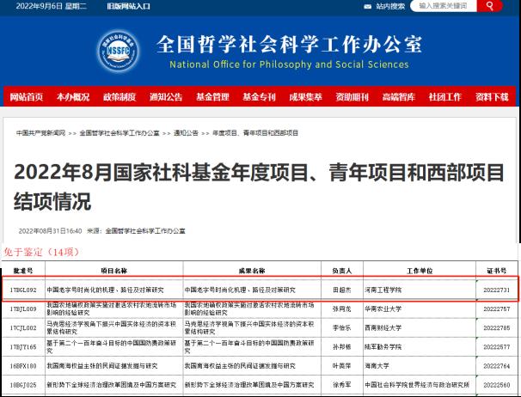Click person cell 张同龙
Viewport: 521px width, 397px height.
(x=342, y=309)
